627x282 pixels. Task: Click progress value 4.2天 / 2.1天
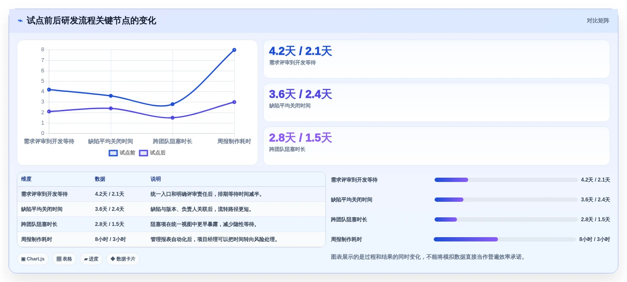pyautogui.click(x=595, y=180)
